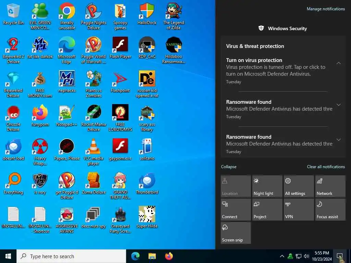Click the volume speaker tray icon
This screenshot has height=263, width=351.
(x=306, y=256)
